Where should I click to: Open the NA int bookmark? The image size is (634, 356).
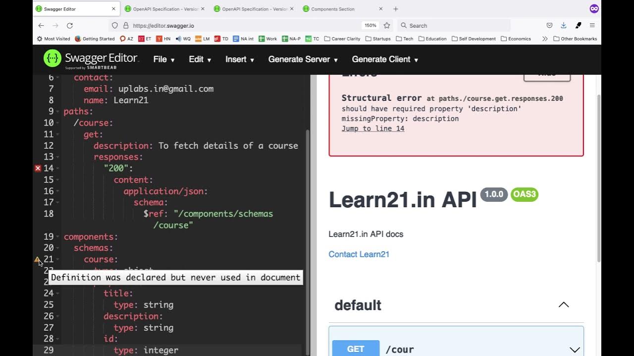[x=243, y=39]
